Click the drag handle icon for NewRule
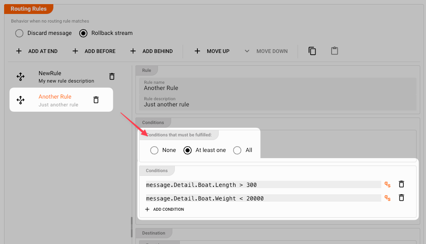The image size is (426, 244). click(x=21, y=76)
